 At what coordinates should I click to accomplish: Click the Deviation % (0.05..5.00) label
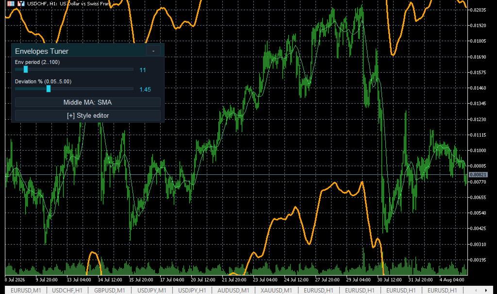pyautogui.click(x=43, y=81)
